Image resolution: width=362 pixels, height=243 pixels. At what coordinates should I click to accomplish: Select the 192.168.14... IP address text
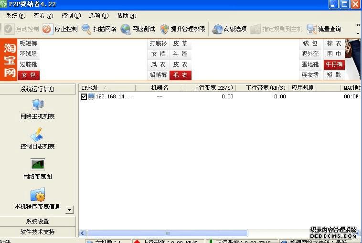click(114, 96)
